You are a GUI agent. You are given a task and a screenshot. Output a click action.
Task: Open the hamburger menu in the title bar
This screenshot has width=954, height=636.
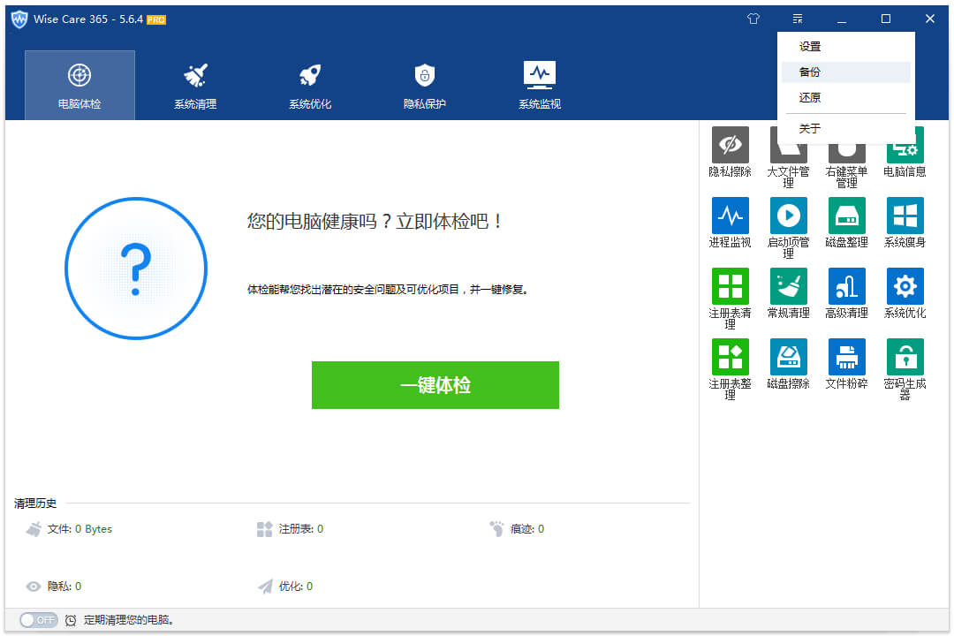798,18
